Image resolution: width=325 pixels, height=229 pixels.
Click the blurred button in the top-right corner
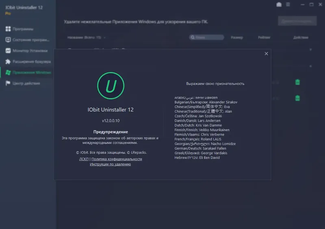(x=297, y=21)
